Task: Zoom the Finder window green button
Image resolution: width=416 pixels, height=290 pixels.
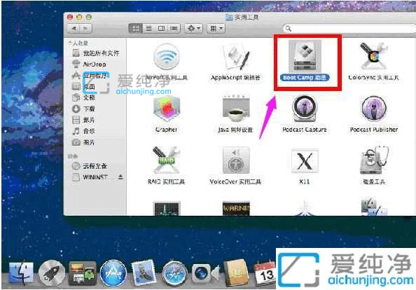Action: (89, 18)
